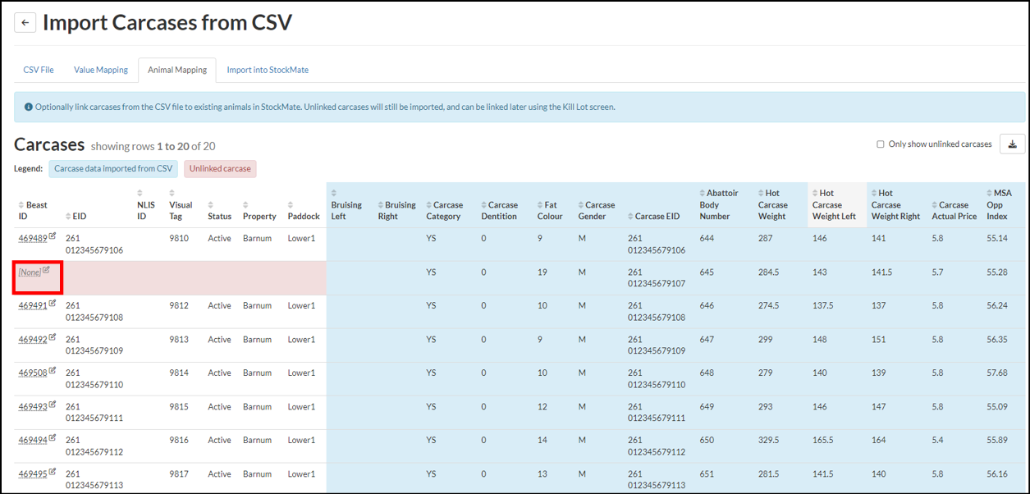Click the MSA Opp Index value 56.35
Screen dimensions: 1030x494
pos(997,340)
